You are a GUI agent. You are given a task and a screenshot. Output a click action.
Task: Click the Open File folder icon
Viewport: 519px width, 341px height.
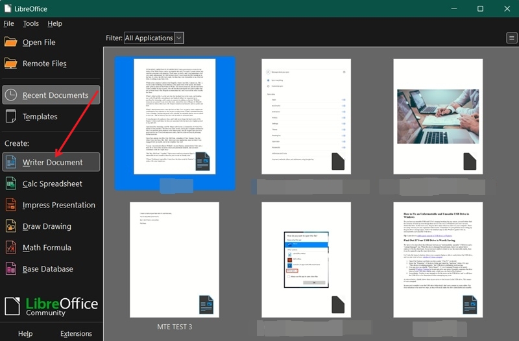click(x=10, y=42)
